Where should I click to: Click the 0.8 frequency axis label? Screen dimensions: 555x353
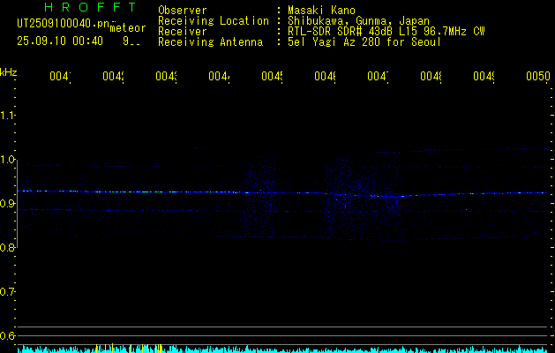click(x=7, y=247)
